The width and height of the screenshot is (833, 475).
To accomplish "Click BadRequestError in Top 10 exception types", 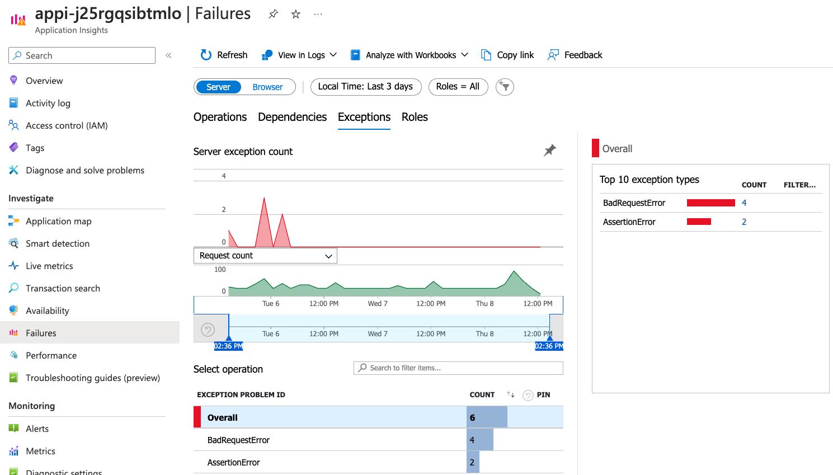I will 634,203.
